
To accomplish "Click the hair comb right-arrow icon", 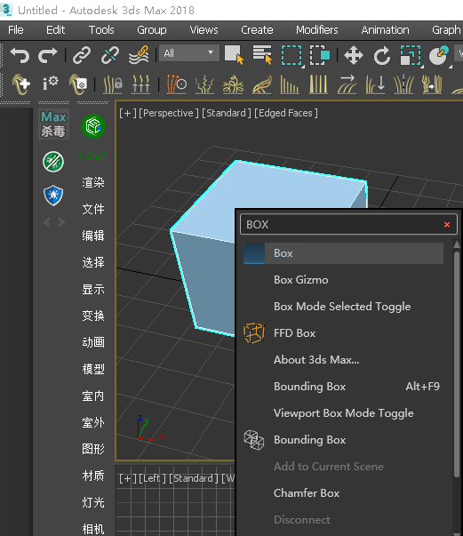I will pos(347,84).
